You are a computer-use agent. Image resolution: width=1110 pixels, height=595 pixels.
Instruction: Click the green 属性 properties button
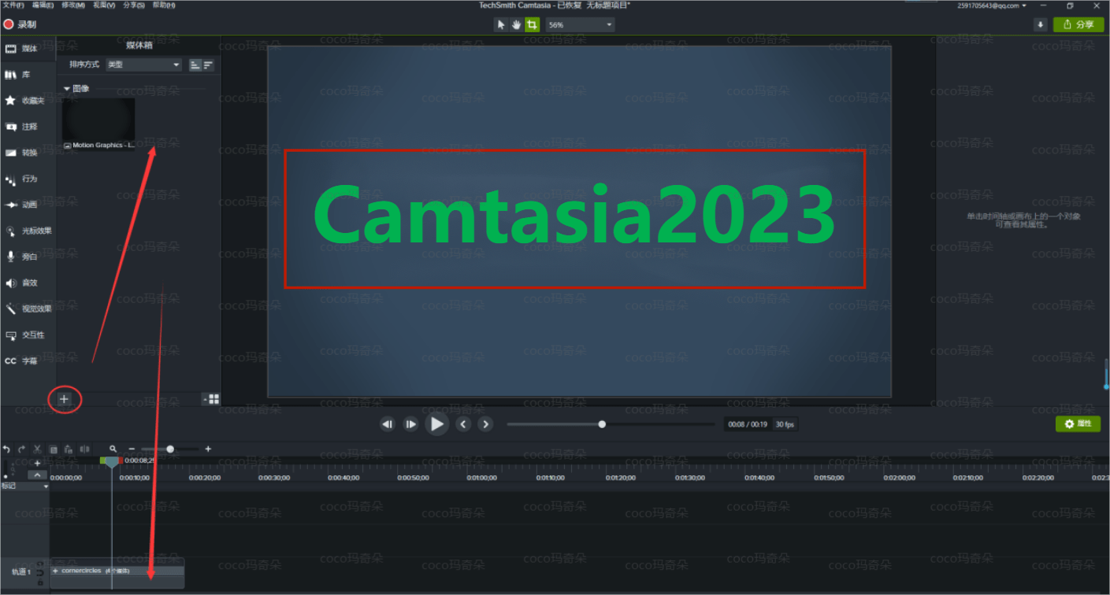click(1078, 423)
